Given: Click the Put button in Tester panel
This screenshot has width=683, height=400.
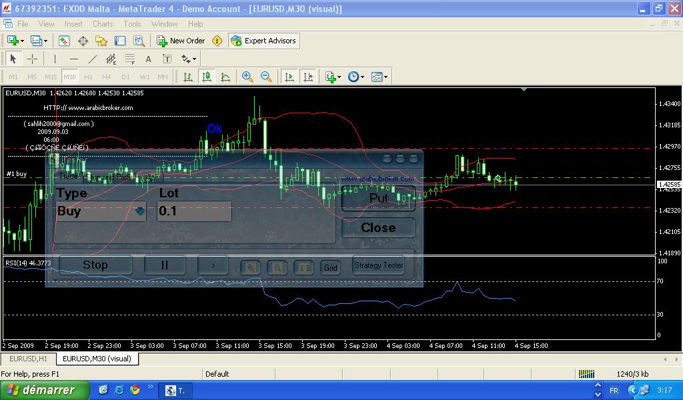Looking at the screenshot, I should tap(378, 198).
